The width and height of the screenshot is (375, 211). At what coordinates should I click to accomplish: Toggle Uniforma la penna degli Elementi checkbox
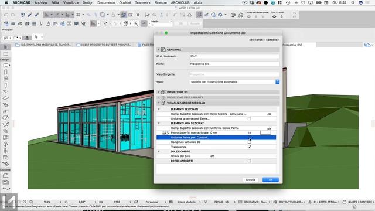(x=250, y=118)
